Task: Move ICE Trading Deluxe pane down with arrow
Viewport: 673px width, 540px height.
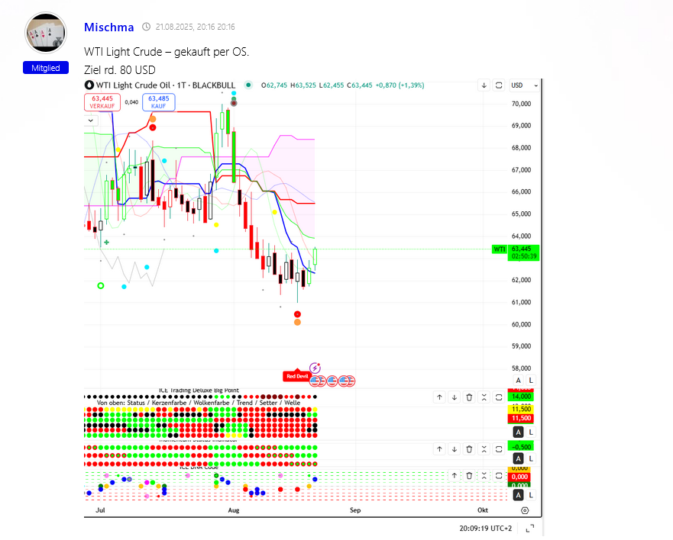Action: (454, 397)
